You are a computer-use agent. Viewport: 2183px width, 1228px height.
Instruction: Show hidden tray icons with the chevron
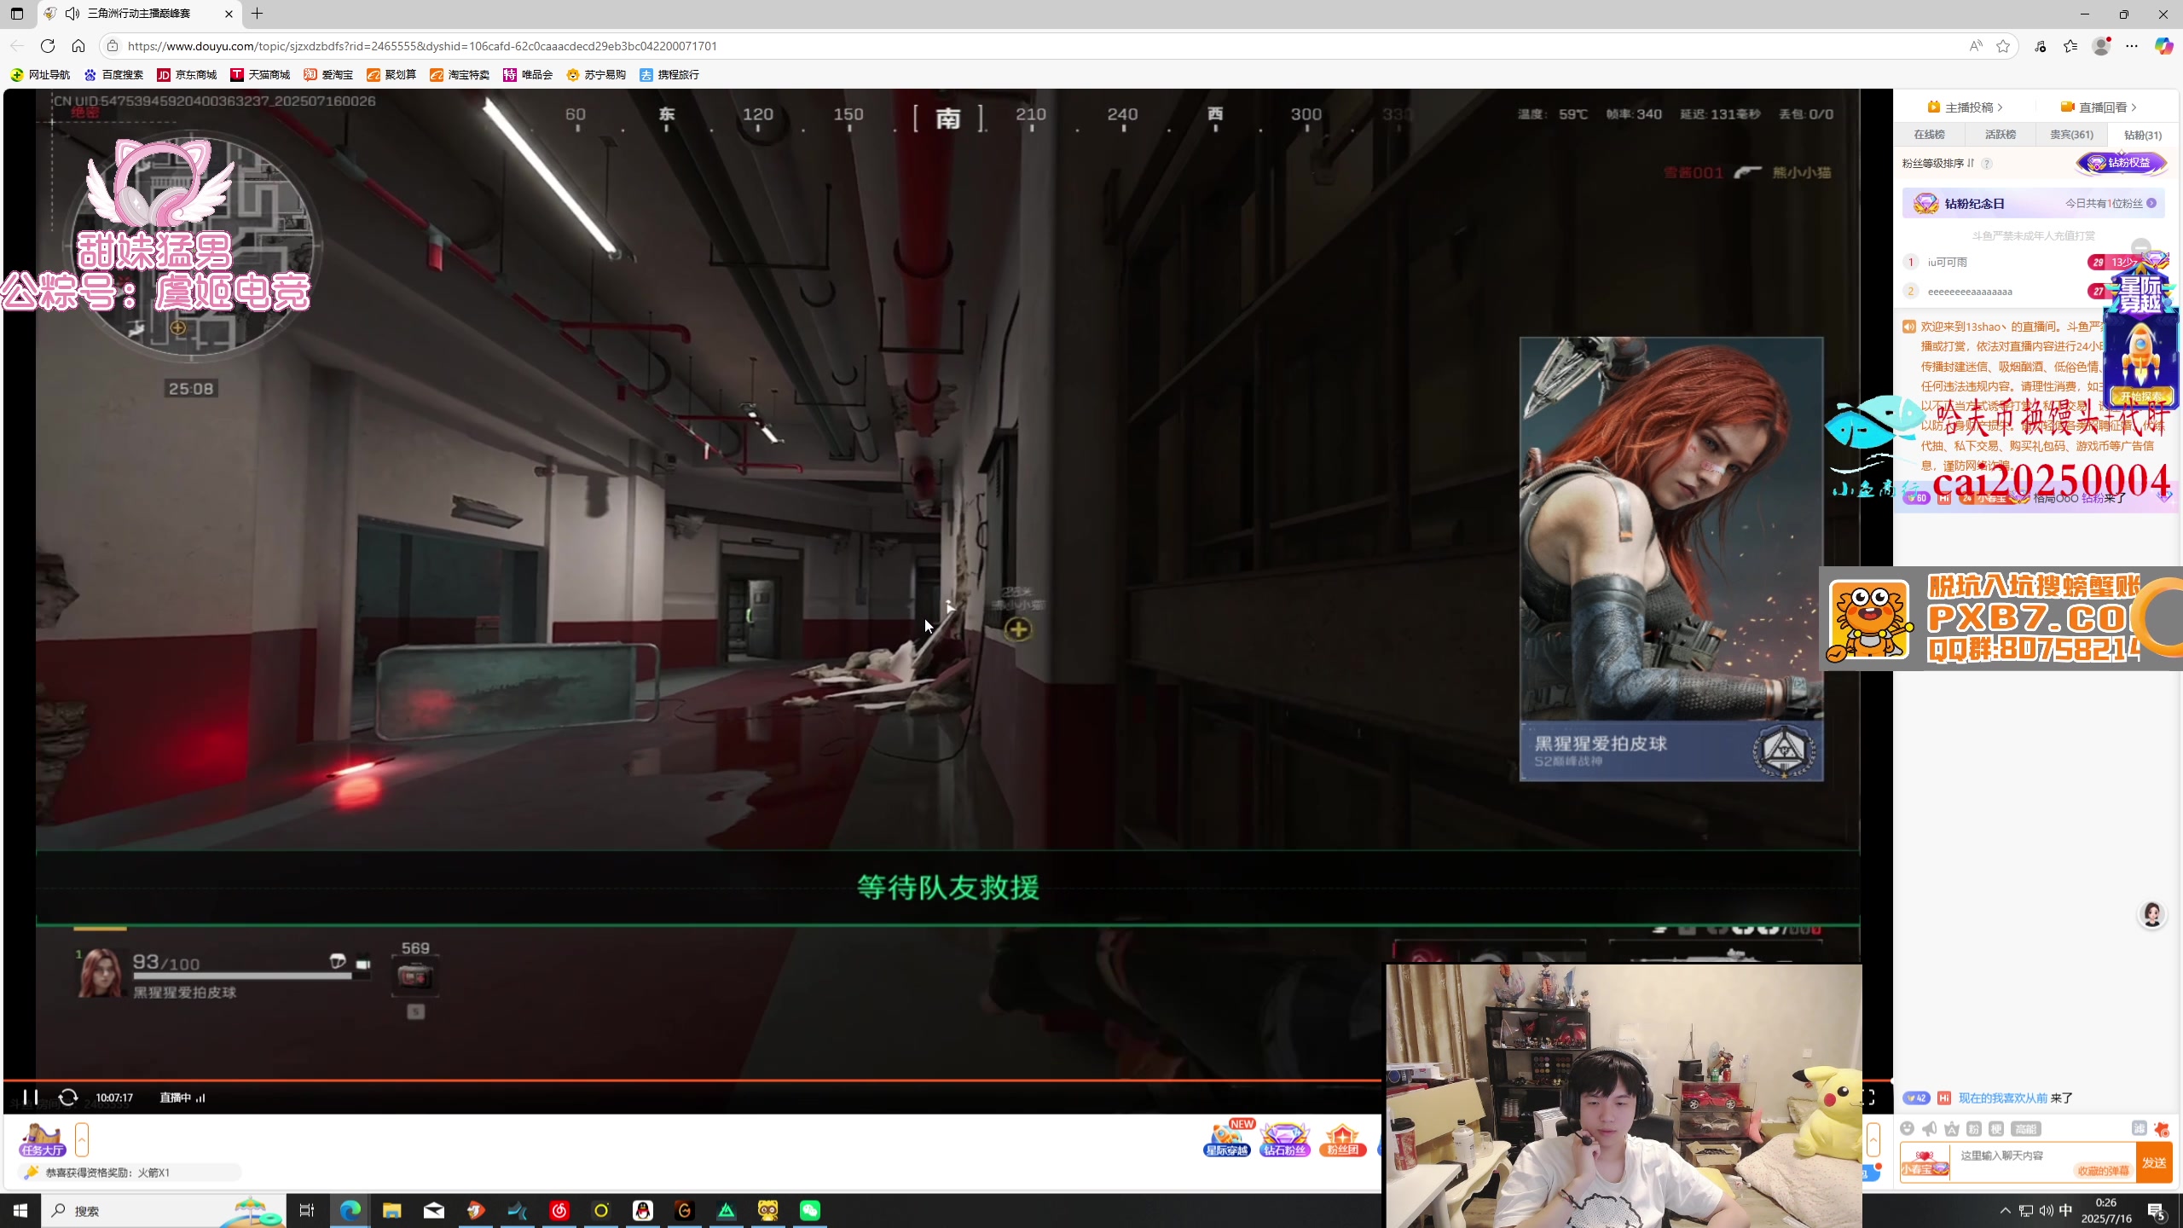(x=2005, y=1211)
